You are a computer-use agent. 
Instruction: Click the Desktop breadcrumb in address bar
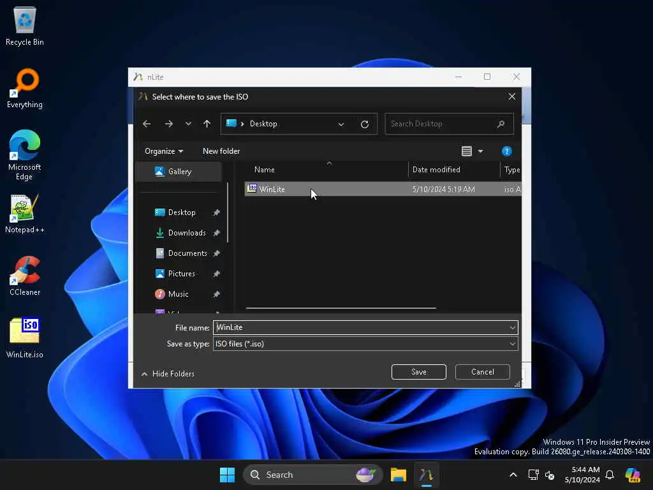263,124
